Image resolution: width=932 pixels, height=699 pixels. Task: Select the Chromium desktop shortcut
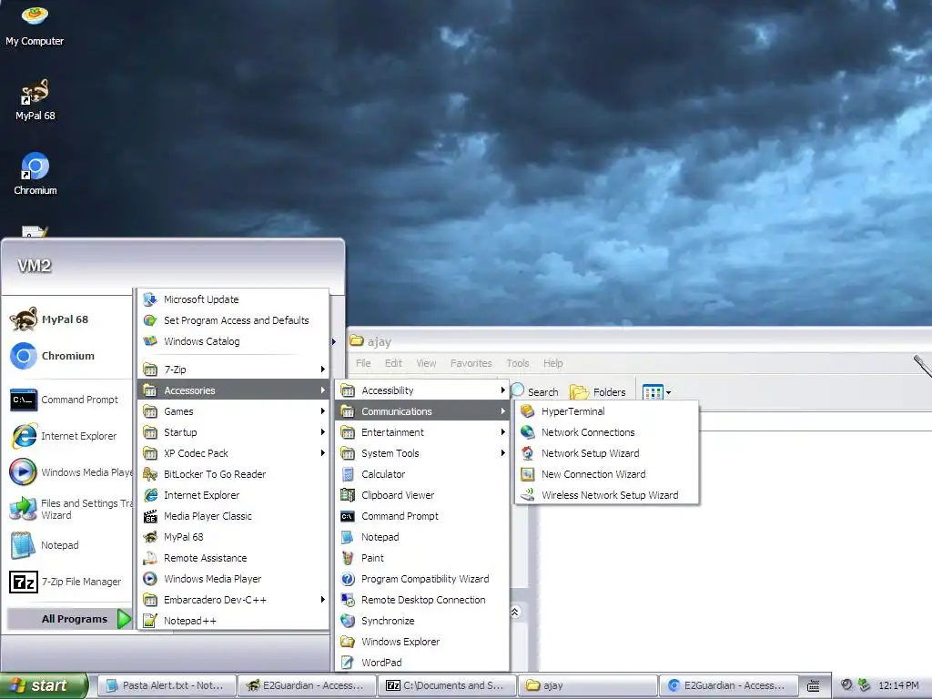click(35, 174)
